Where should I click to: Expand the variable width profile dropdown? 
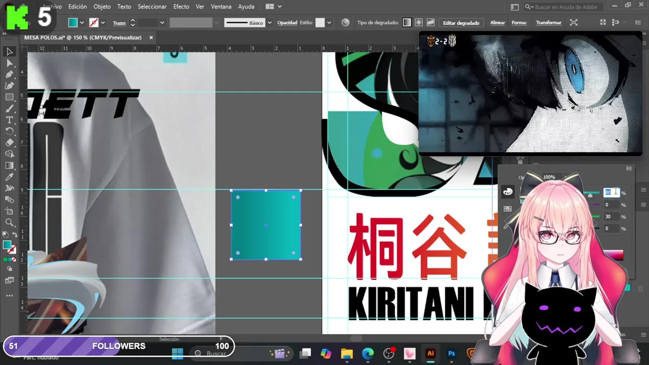tap(217, 23)
